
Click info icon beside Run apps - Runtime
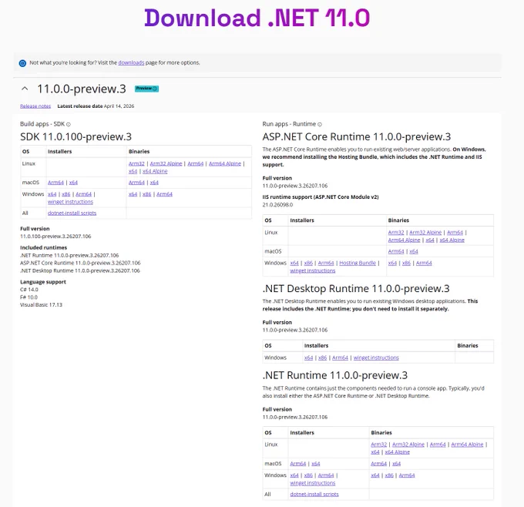click(x=320, y=124)
